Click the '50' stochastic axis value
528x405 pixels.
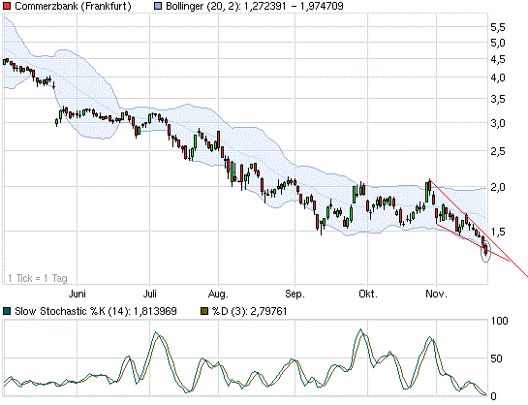pos(496,358)
